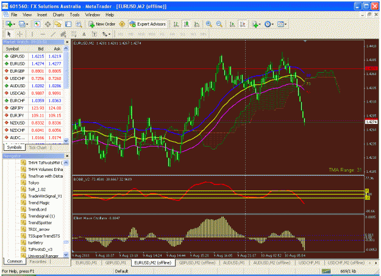Image resolution: width=381 pixels, height=276 pixels.
Task: Switch to bar chart display
Action: pos(176,24)
